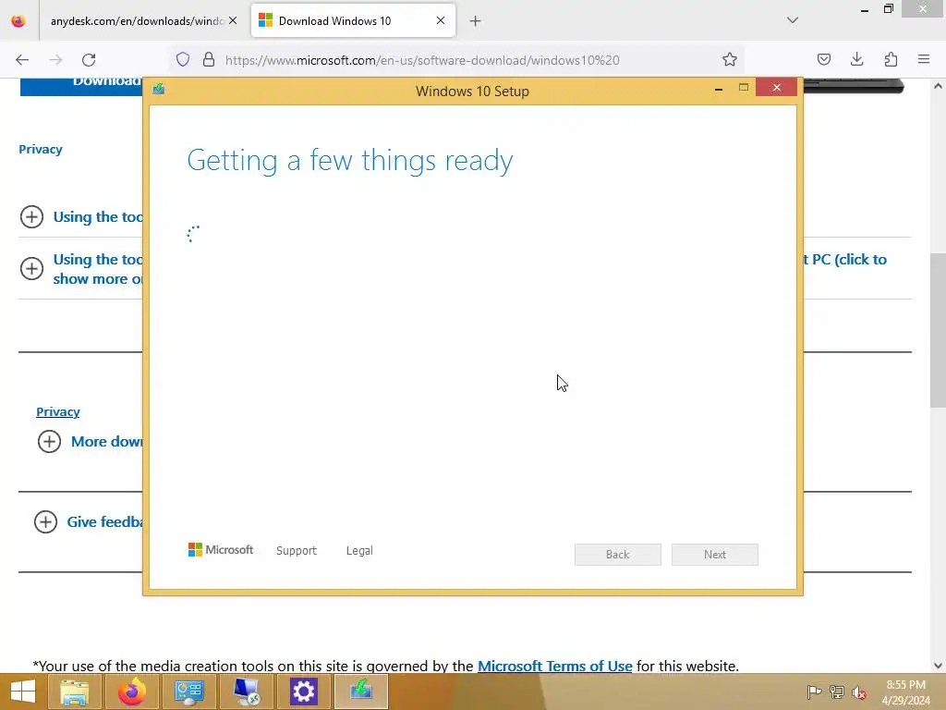Show site security padlock info
This screenshot has height=710, width=946.
tap(209, 59)
